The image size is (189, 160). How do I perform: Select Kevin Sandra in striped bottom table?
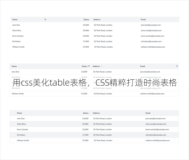tap(23, 129)
